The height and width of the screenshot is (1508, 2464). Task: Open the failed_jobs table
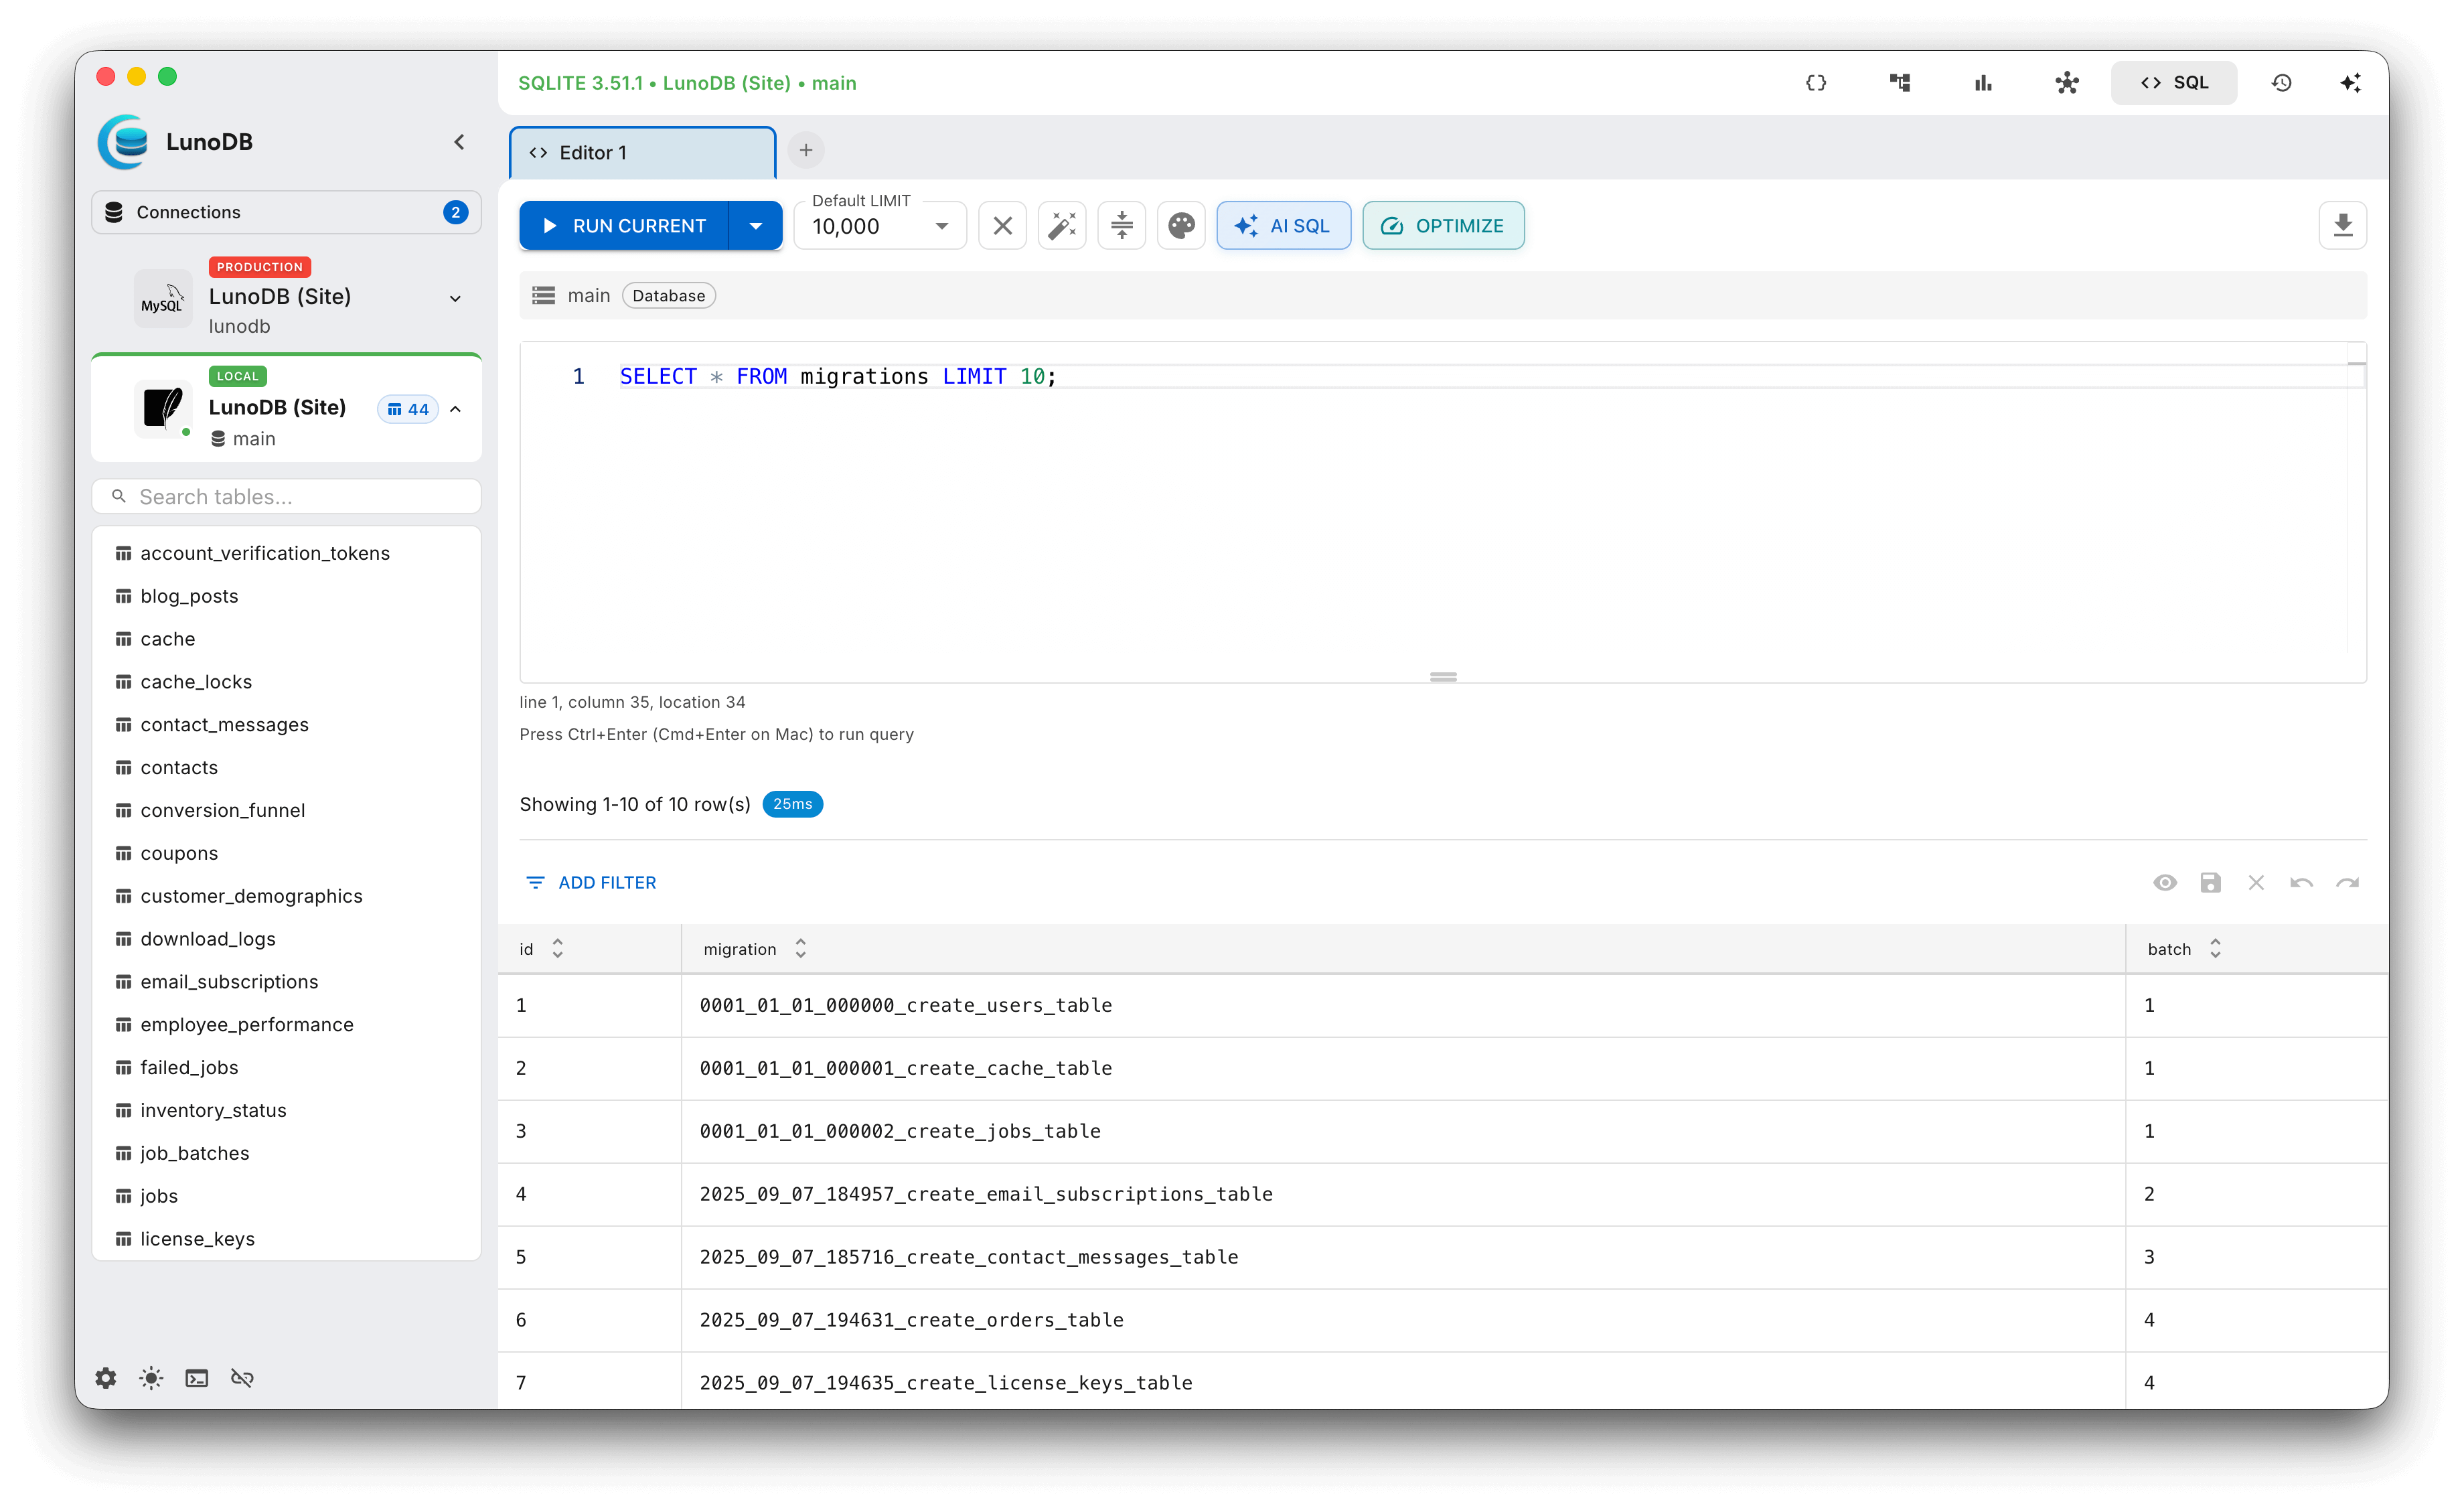click(286, 1068)
